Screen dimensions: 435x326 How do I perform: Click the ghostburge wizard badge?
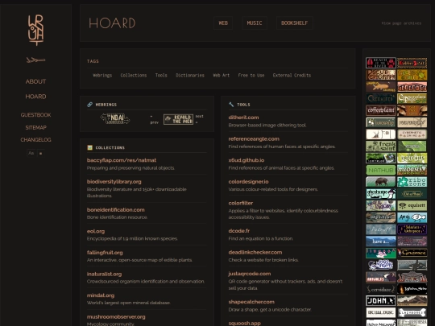point(381,194)
